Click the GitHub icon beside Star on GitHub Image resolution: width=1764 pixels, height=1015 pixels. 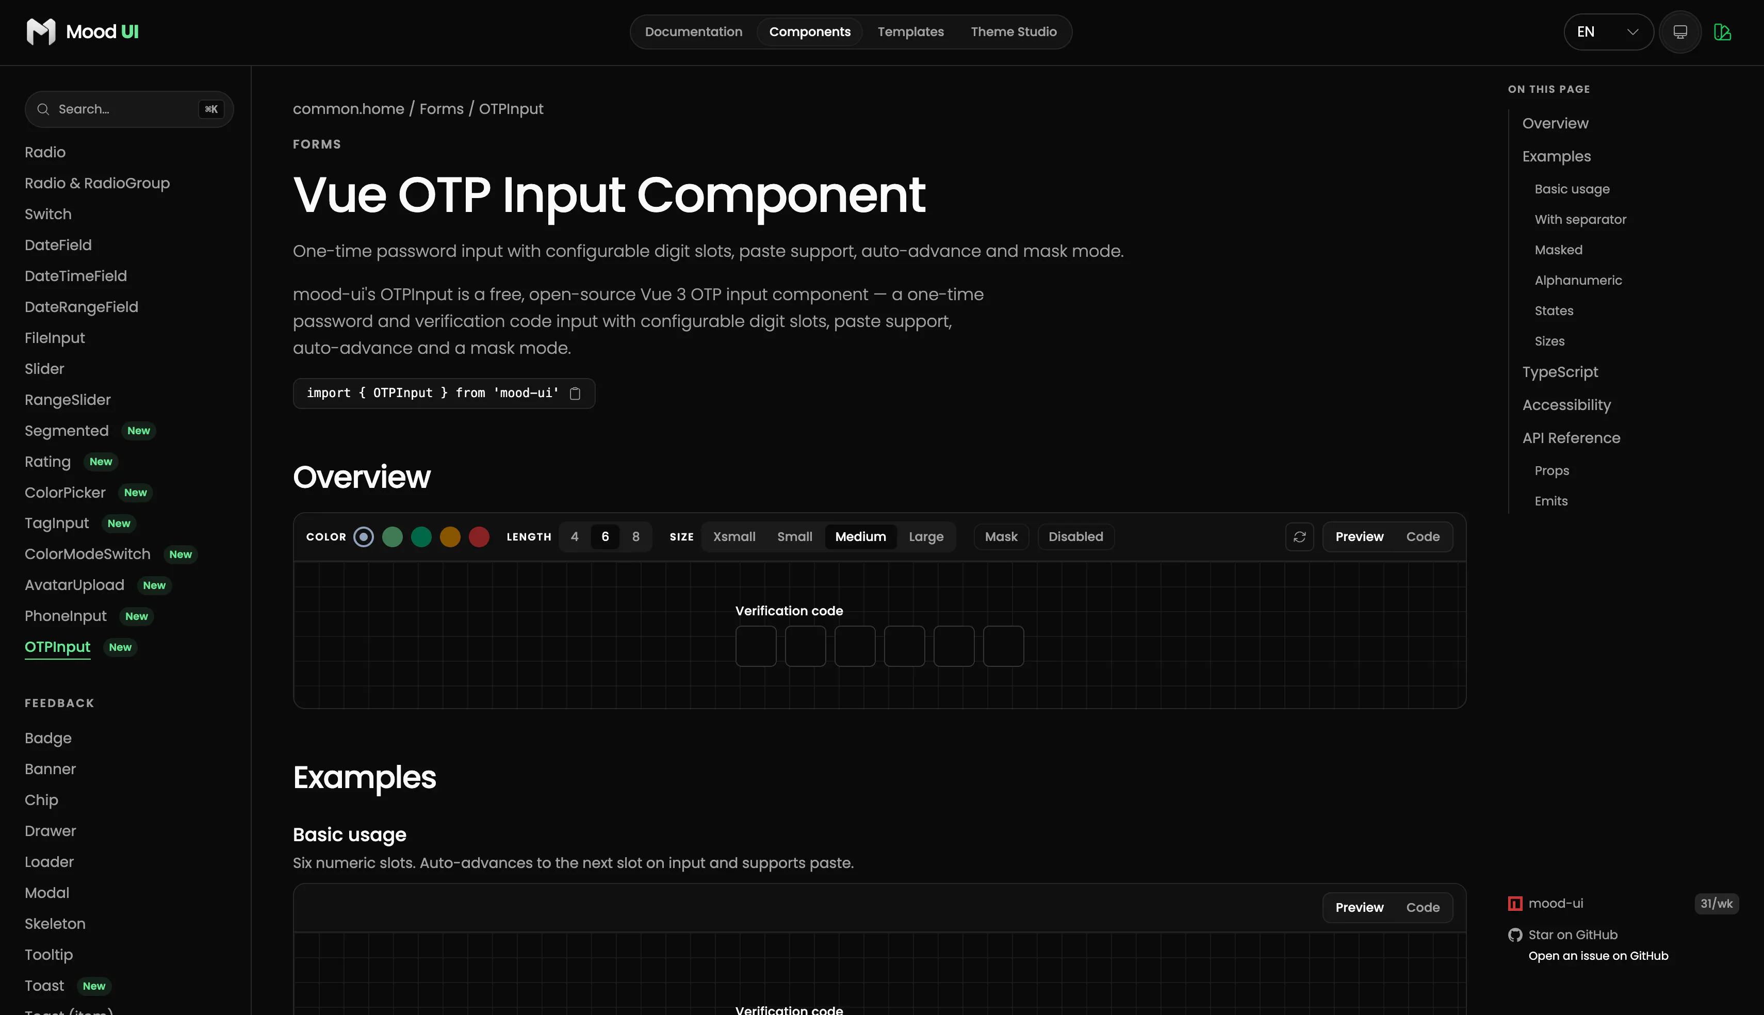tap(1514, 935)
